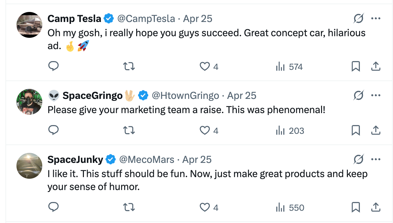The image size is (393, 223).
Task: Share Camp Tesla's tweet
Action: [x=375, y=67]
